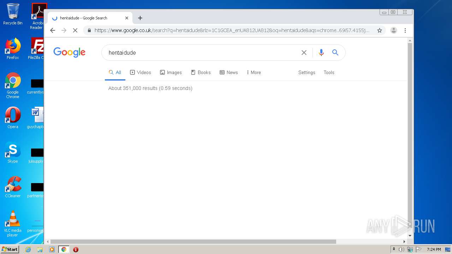Select the Skype desktop shortcut

[13, 152]
